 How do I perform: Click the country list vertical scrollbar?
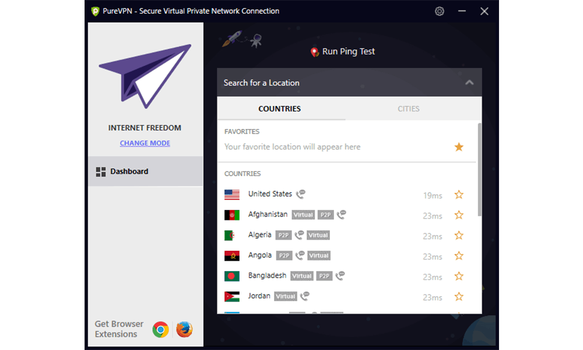(x=480, y=170)
